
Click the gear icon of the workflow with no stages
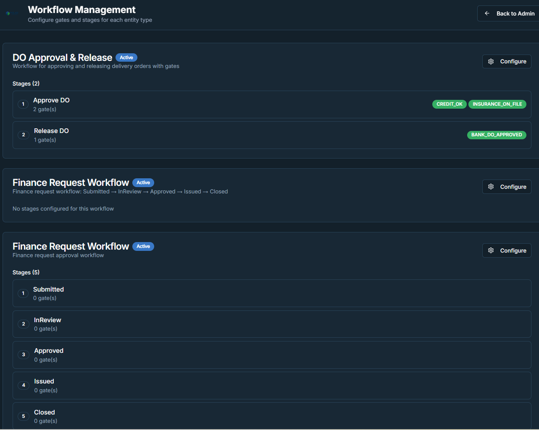491,187
